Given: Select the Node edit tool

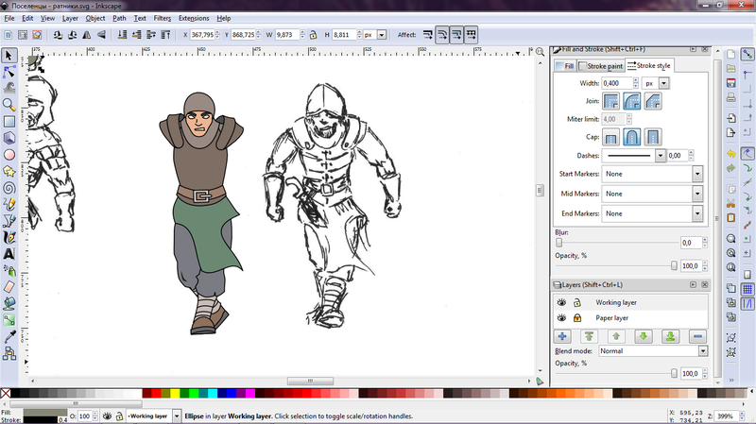Looking at the screenshot, I should coord(9,72).
